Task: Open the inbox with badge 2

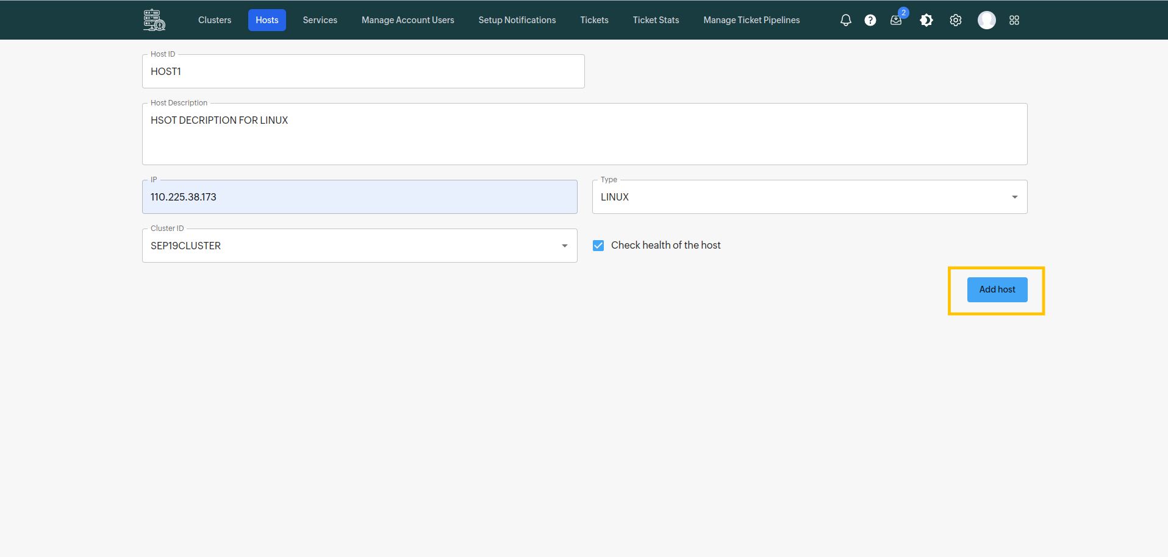Action: tap(896, 20)
